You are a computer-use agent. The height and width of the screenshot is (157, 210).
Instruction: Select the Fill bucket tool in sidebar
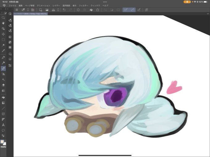[x=3, y=97]
